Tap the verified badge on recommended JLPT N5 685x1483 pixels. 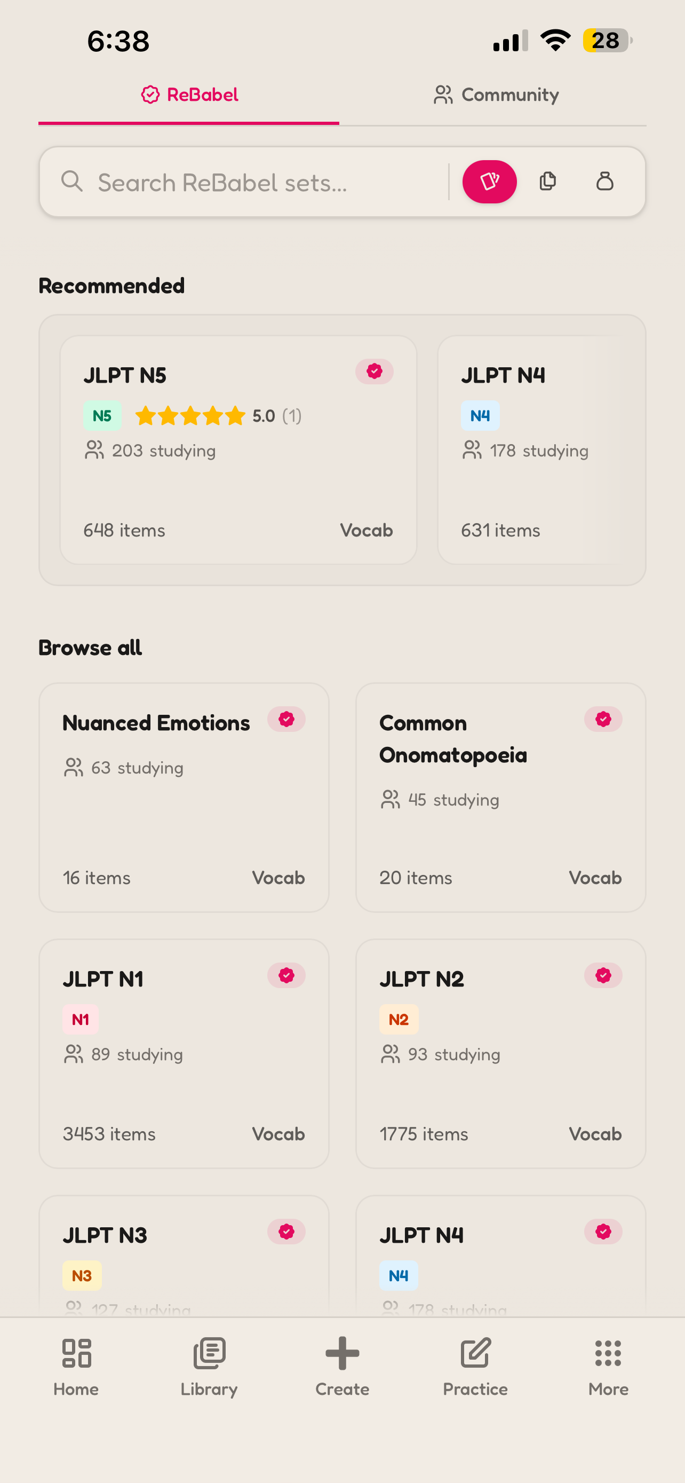click(x=374, y=372)
